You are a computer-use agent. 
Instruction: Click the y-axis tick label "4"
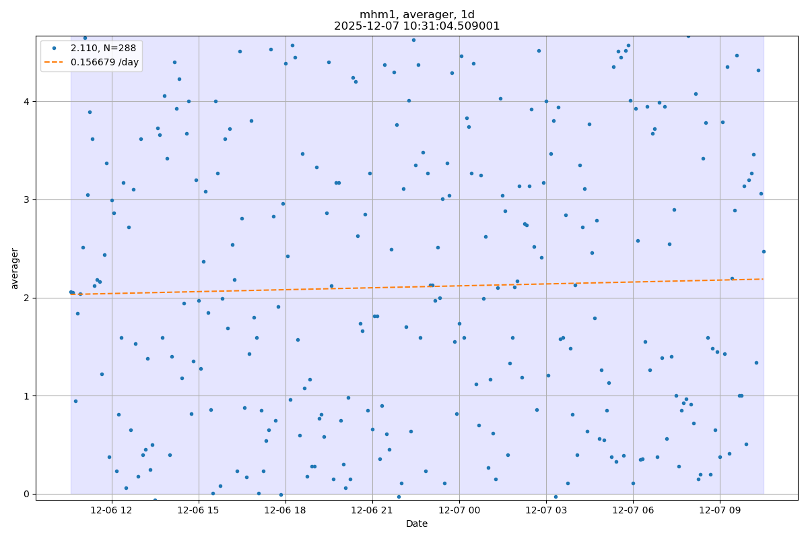[28, 102]
